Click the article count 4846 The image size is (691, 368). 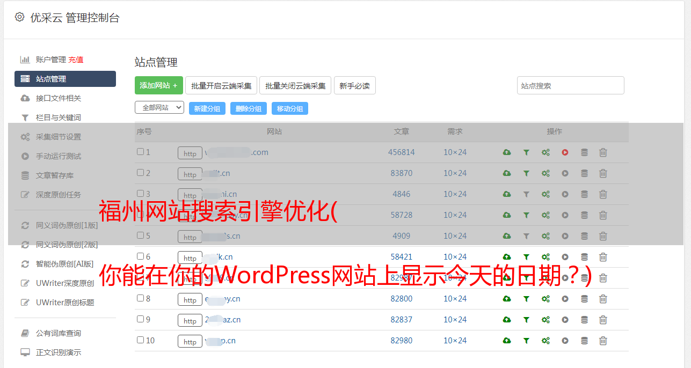tap(402, 194)
